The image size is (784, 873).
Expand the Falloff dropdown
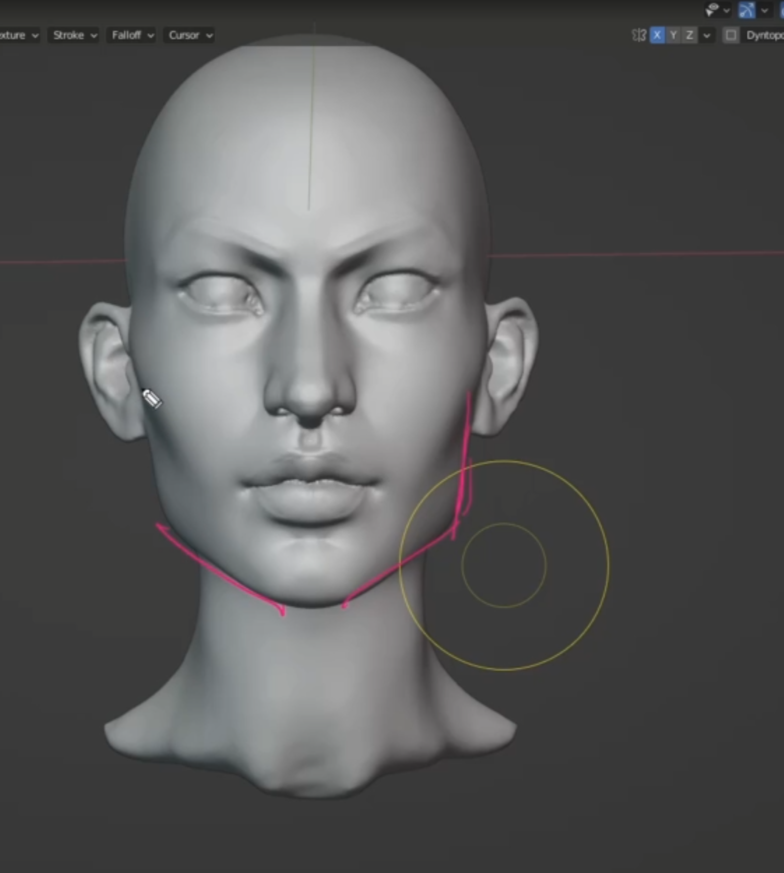pyautogui.click(x=131, y=35)
